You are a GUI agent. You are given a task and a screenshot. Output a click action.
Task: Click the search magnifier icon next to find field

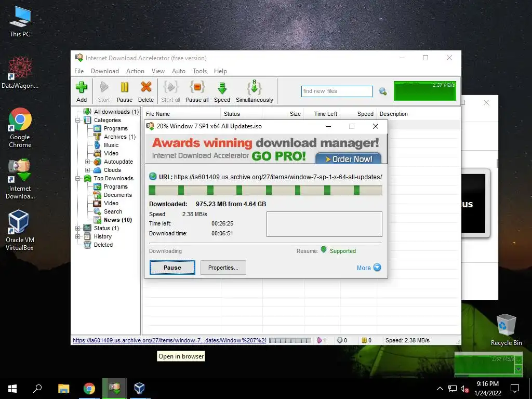(383, 91)
